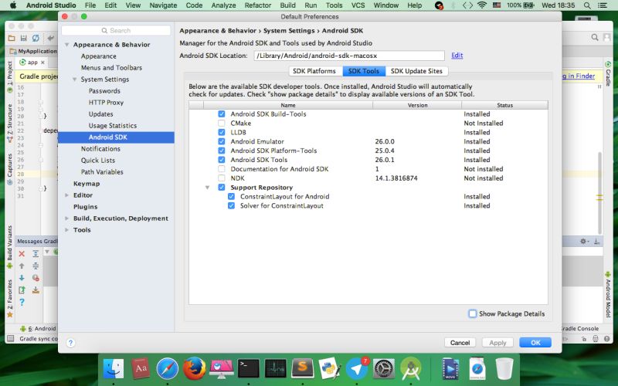Switch to SDK Platforms tab
Screen dimensions: 618x386
point(316,71)
